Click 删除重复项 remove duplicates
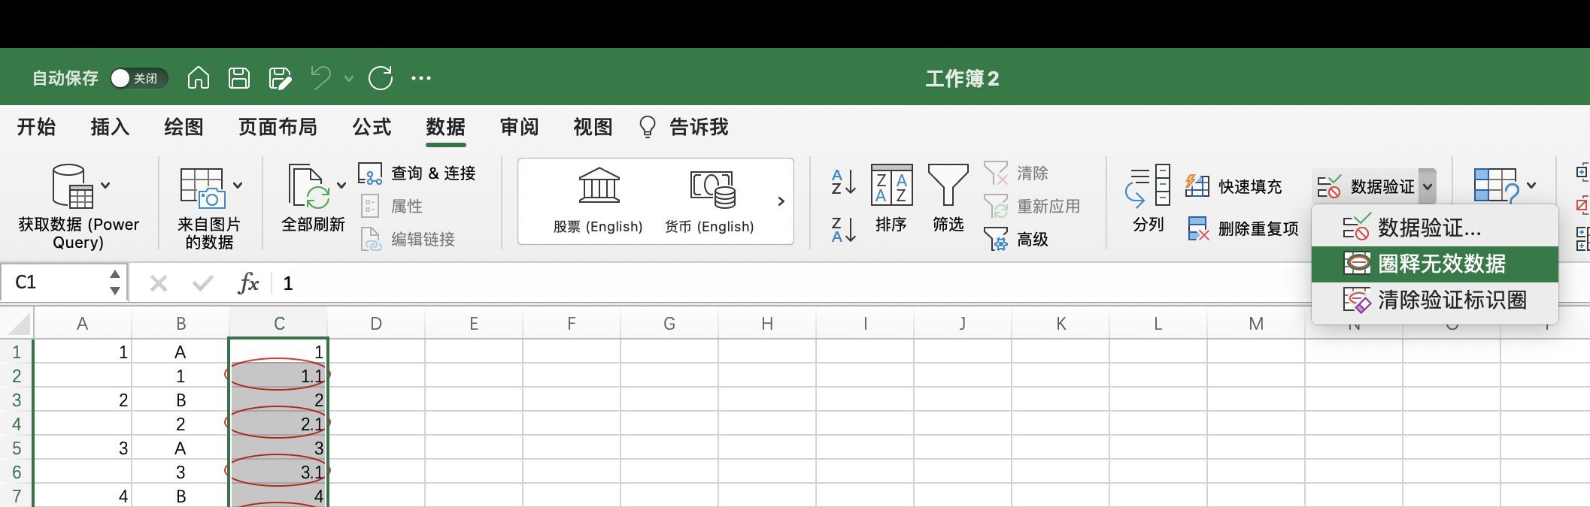The height and width of the screenshot is (507, 1590). coord(1243,228)
